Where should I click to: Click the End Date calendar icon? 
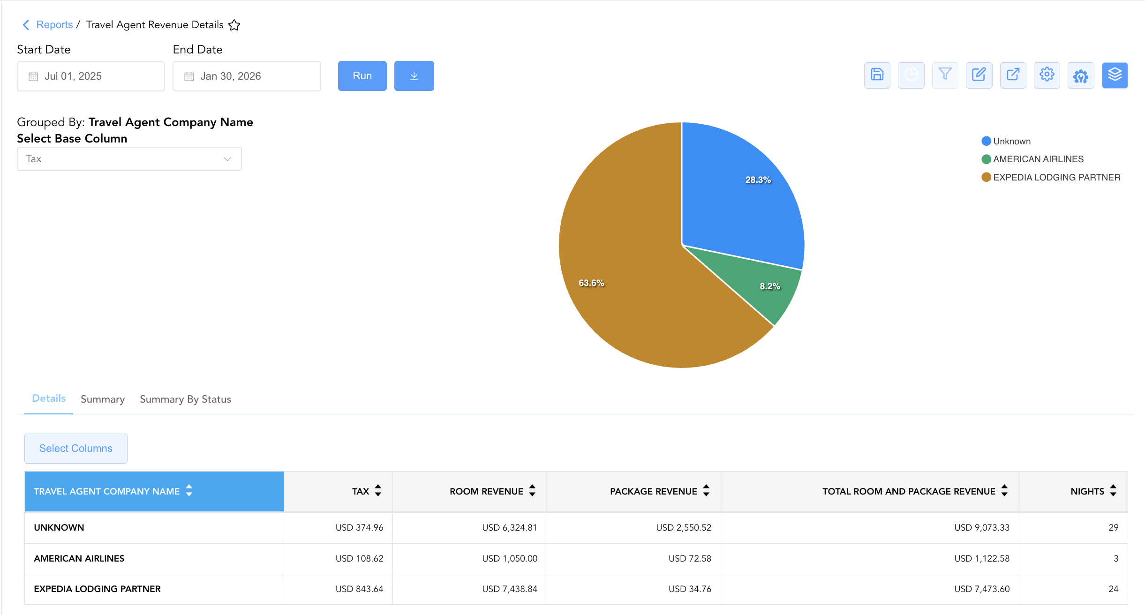(189, 76)
